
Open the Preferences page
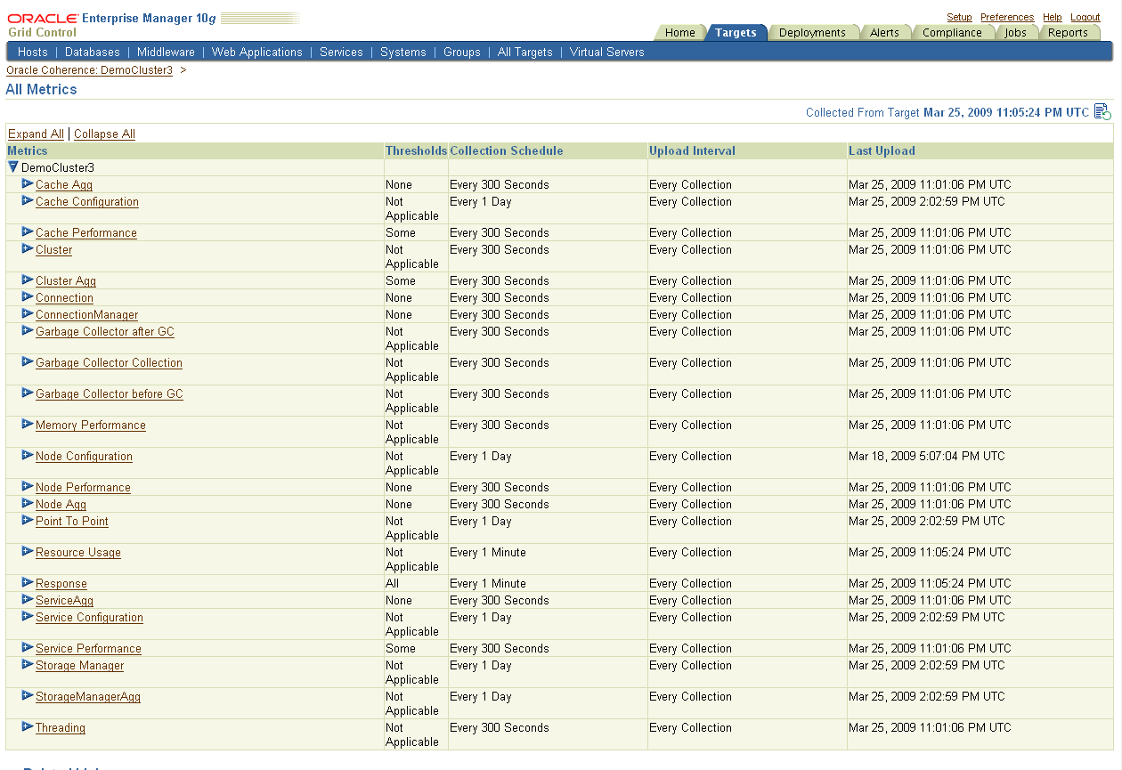point(1006,17)
